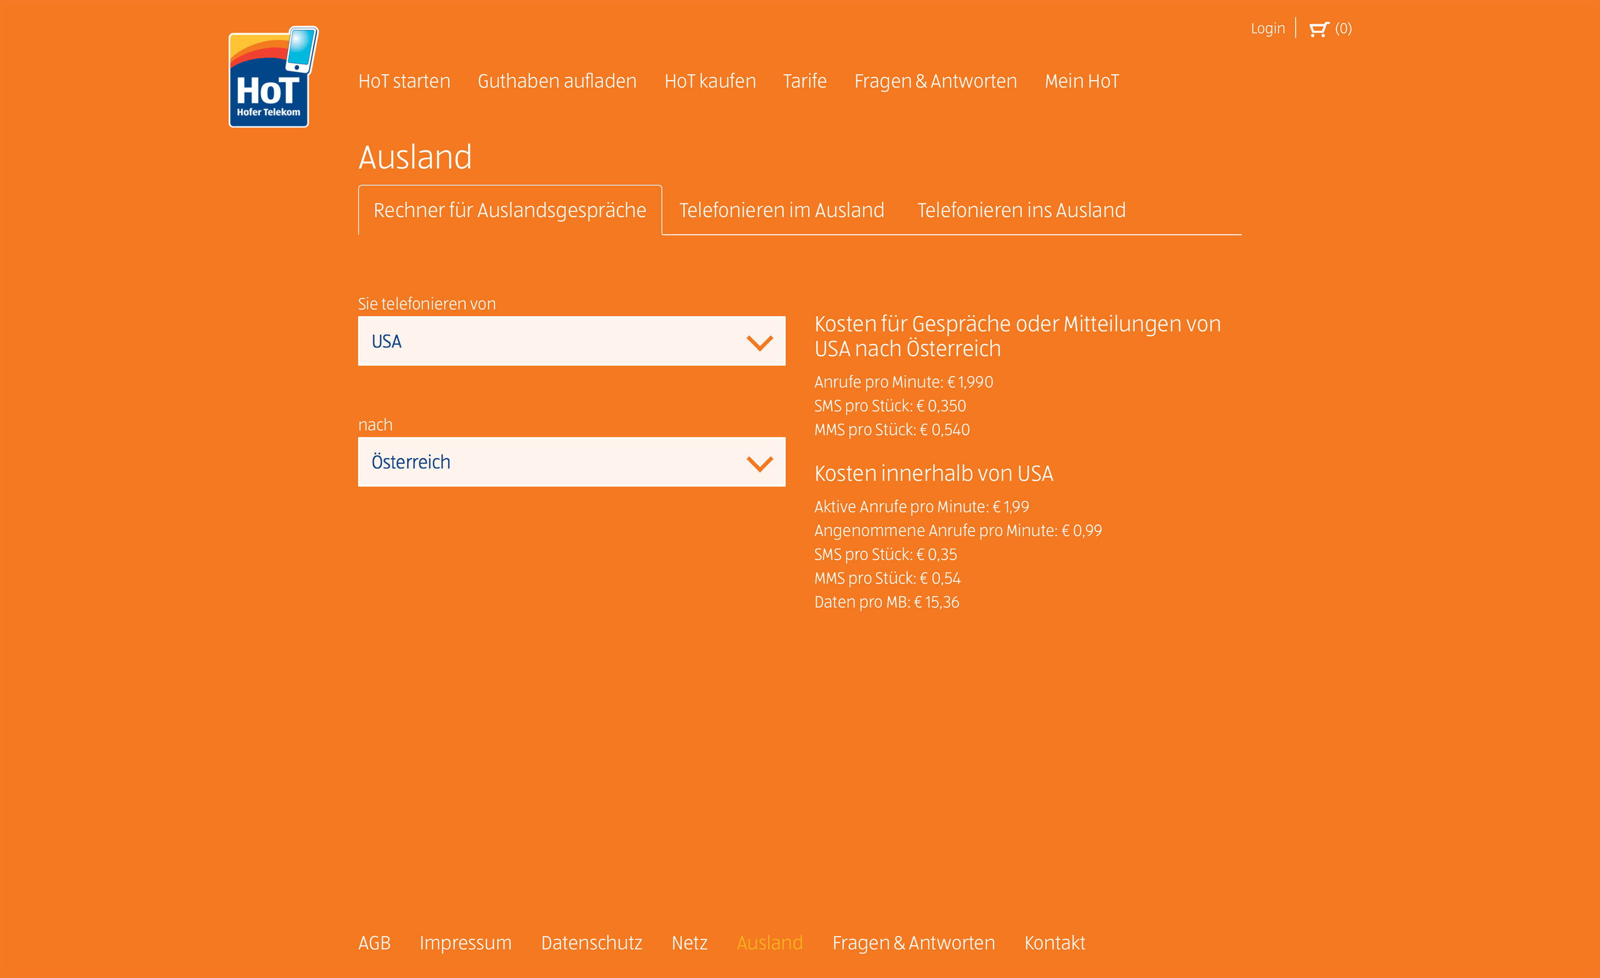Open the Tarife navigation item

(804, 81)
